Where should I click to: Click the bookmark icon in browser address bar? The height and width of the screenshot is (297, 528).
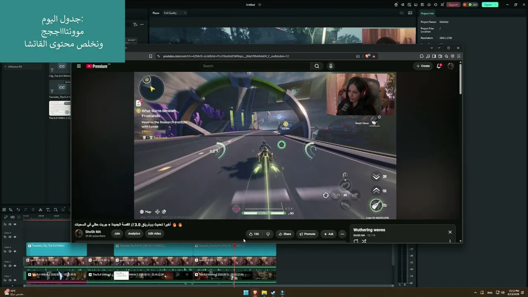click(151, 56)
